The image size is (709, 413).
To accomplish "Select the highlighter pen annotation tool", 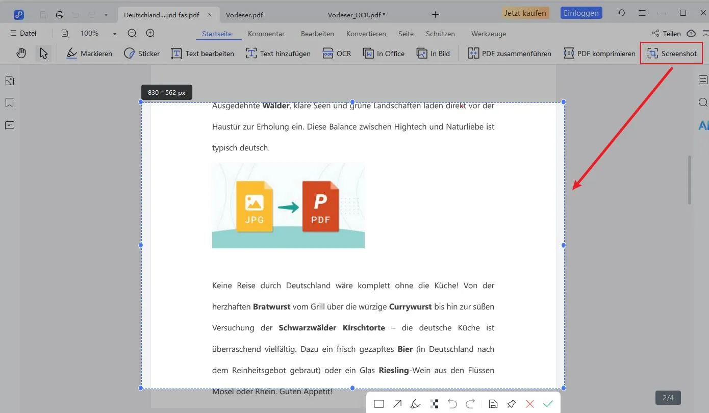I will pos(415,404).
